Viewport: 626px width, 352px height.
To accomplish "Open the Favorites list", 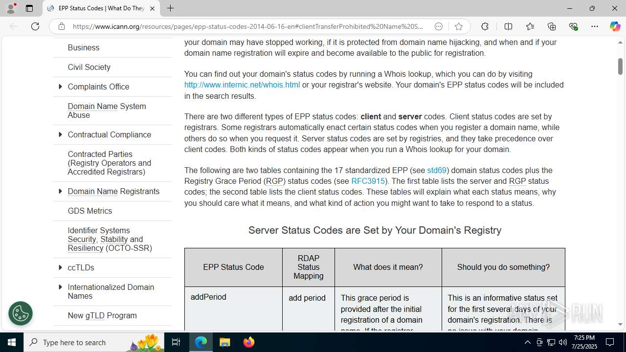I will (530, 26).
